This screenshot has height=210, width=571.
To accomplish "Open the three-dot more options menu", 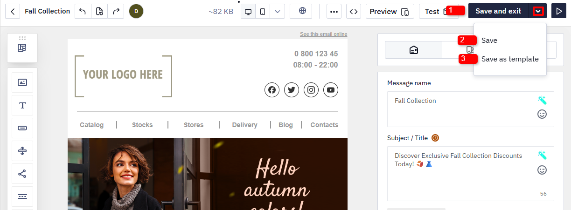I will (x=334, y=11).
